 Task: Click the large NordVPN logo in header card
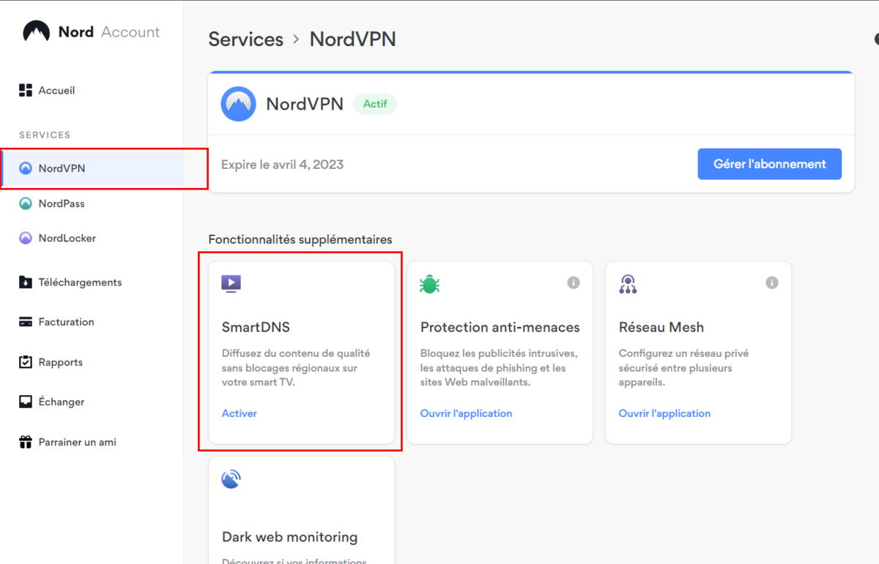coord(238,104)
